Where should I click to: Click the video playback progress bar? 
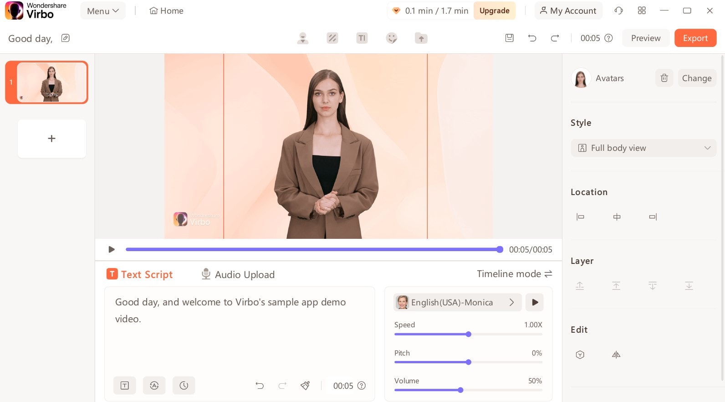(314, 249)
